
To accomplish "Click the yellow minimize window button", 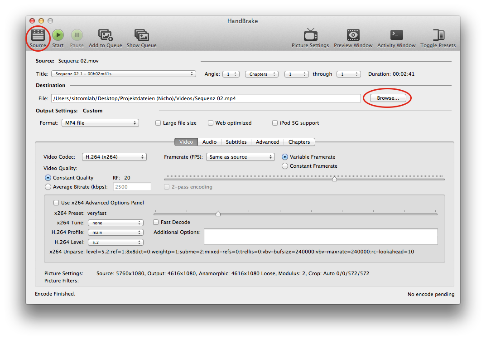I will 41,21.
